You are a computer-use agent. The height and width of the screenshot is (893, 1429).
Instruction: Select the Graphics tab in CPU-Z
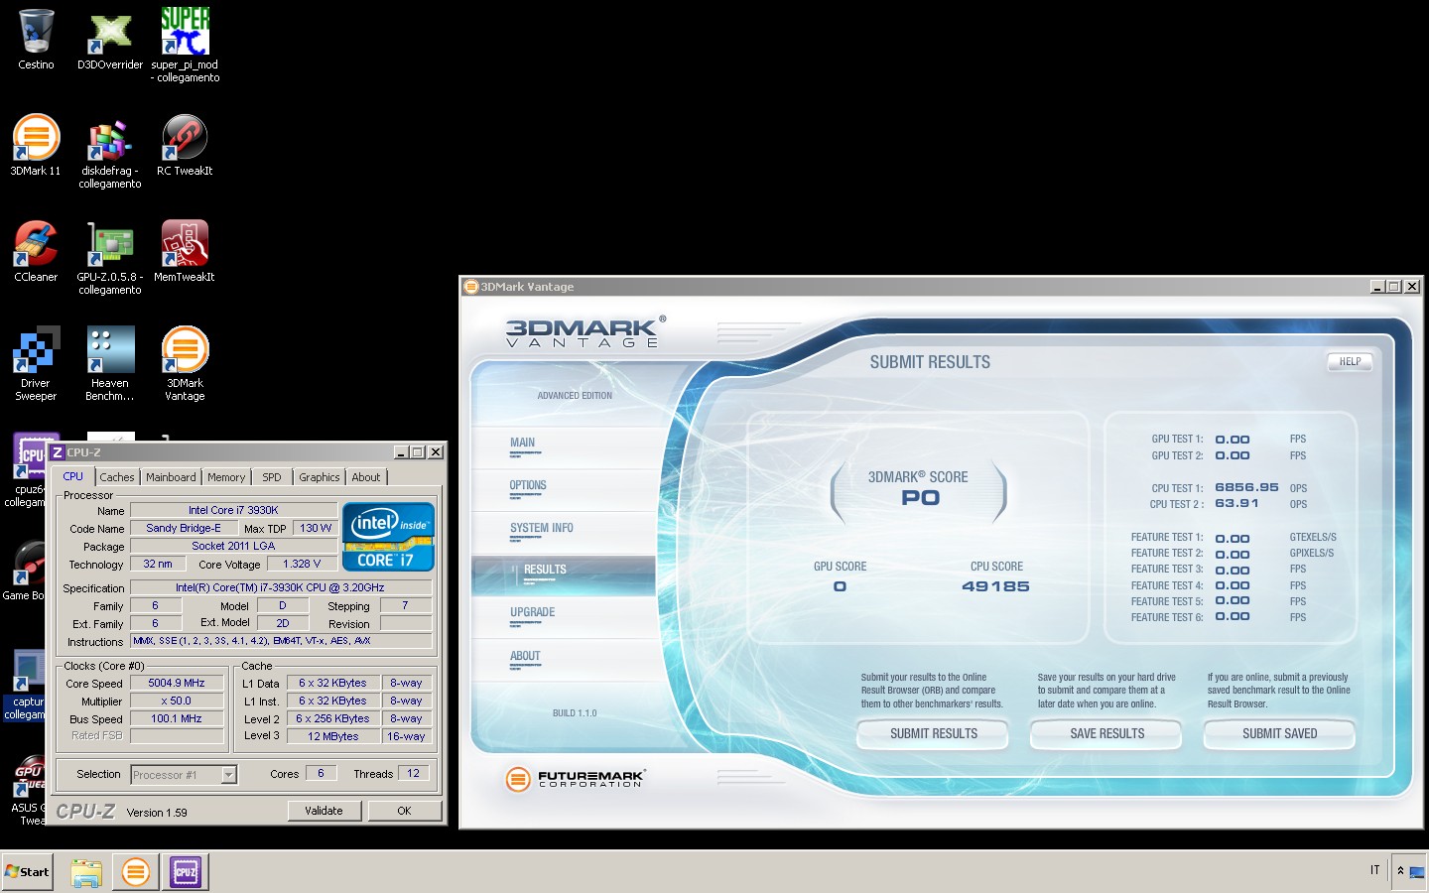(x=320, y=477)
